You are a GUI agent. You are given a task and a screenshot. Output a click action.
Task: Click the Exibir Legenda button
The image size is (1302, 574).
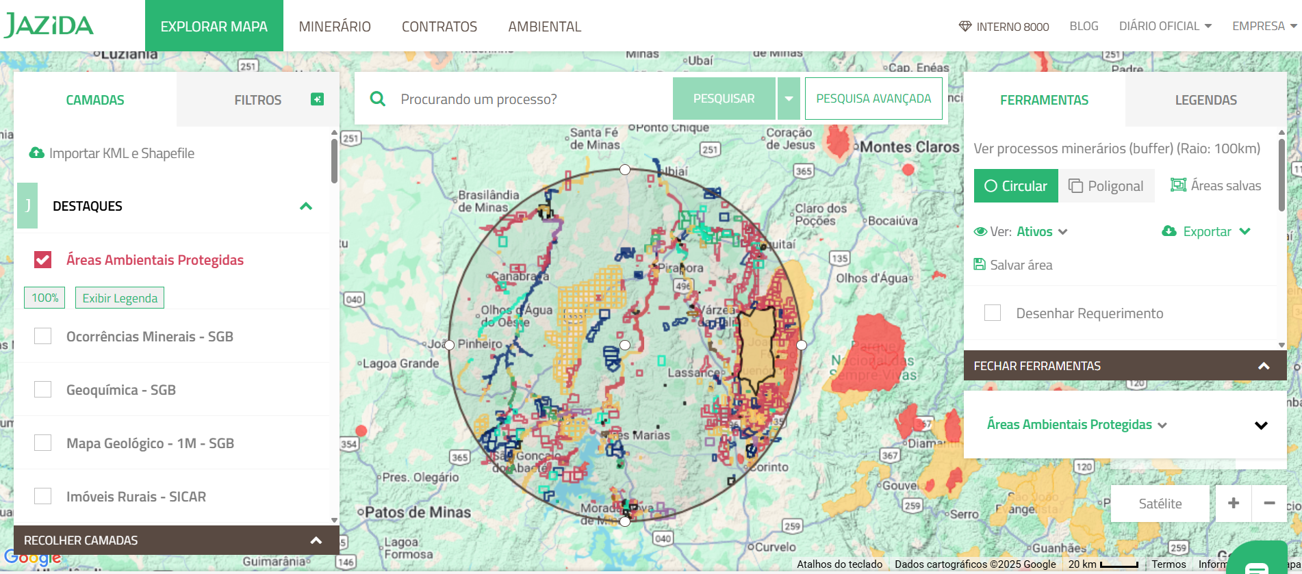point(120,298)
